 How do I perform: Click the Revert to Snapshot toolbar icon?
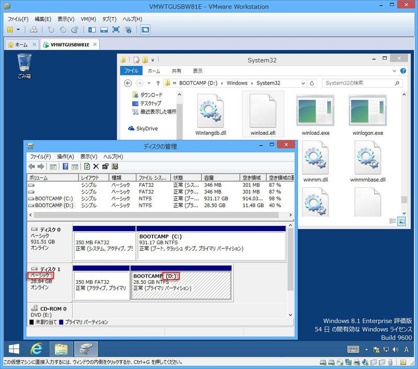(x=63, y=30)
